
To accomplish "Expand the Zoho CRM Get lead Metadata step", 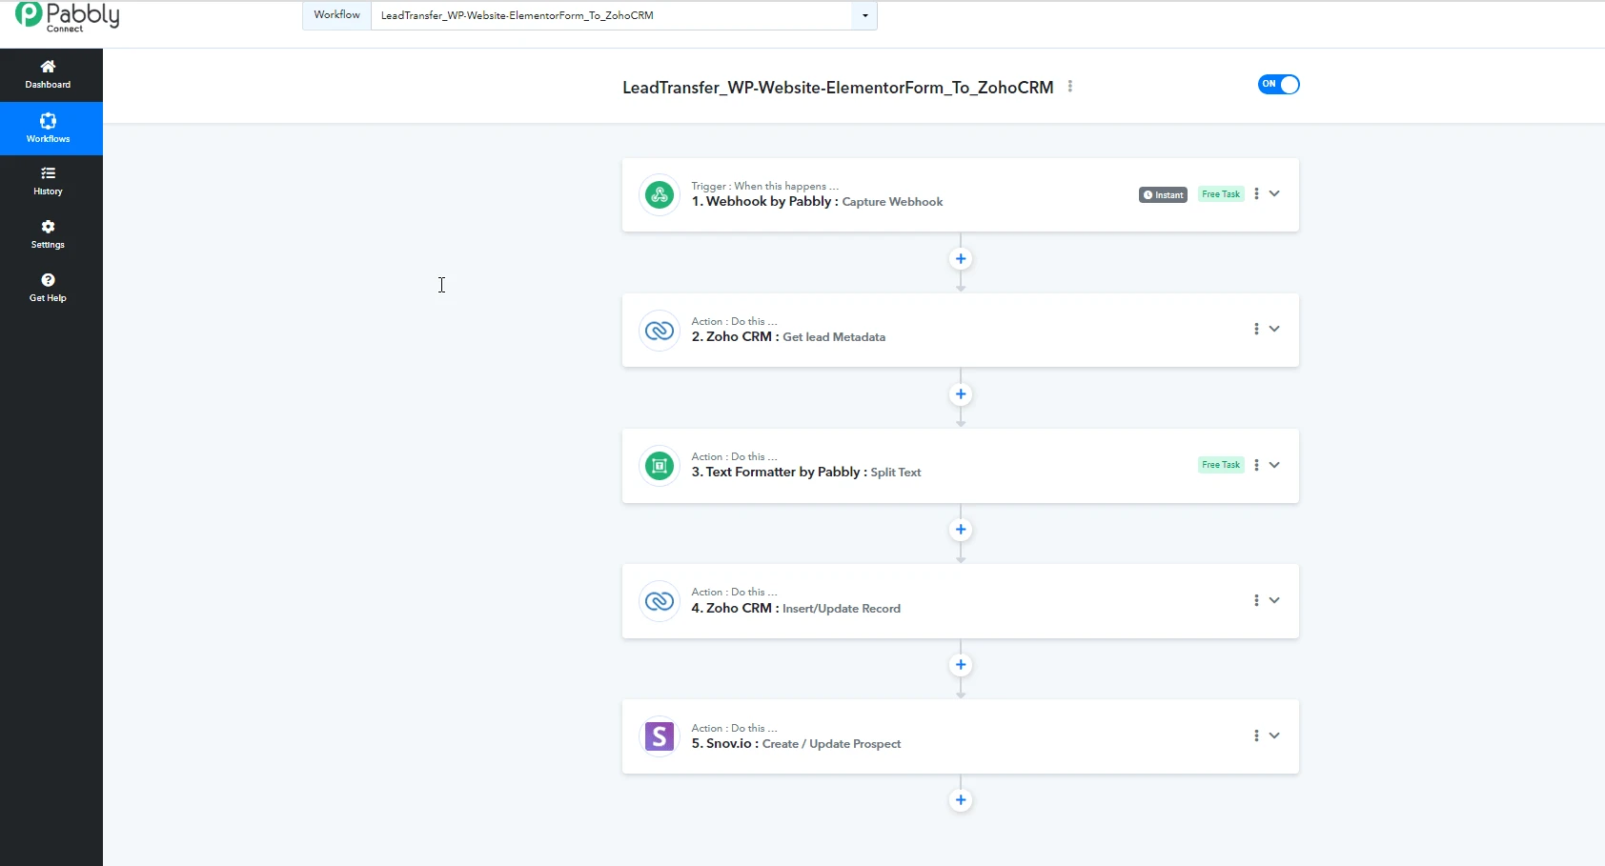I will click(x=1274, y=329).
